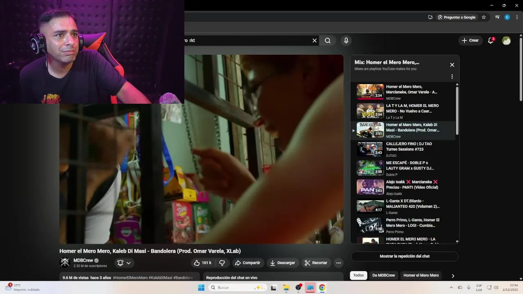Open Google Chrome taskbar icon
This screenshot has width=523, height=294.
tap(322, 288)
